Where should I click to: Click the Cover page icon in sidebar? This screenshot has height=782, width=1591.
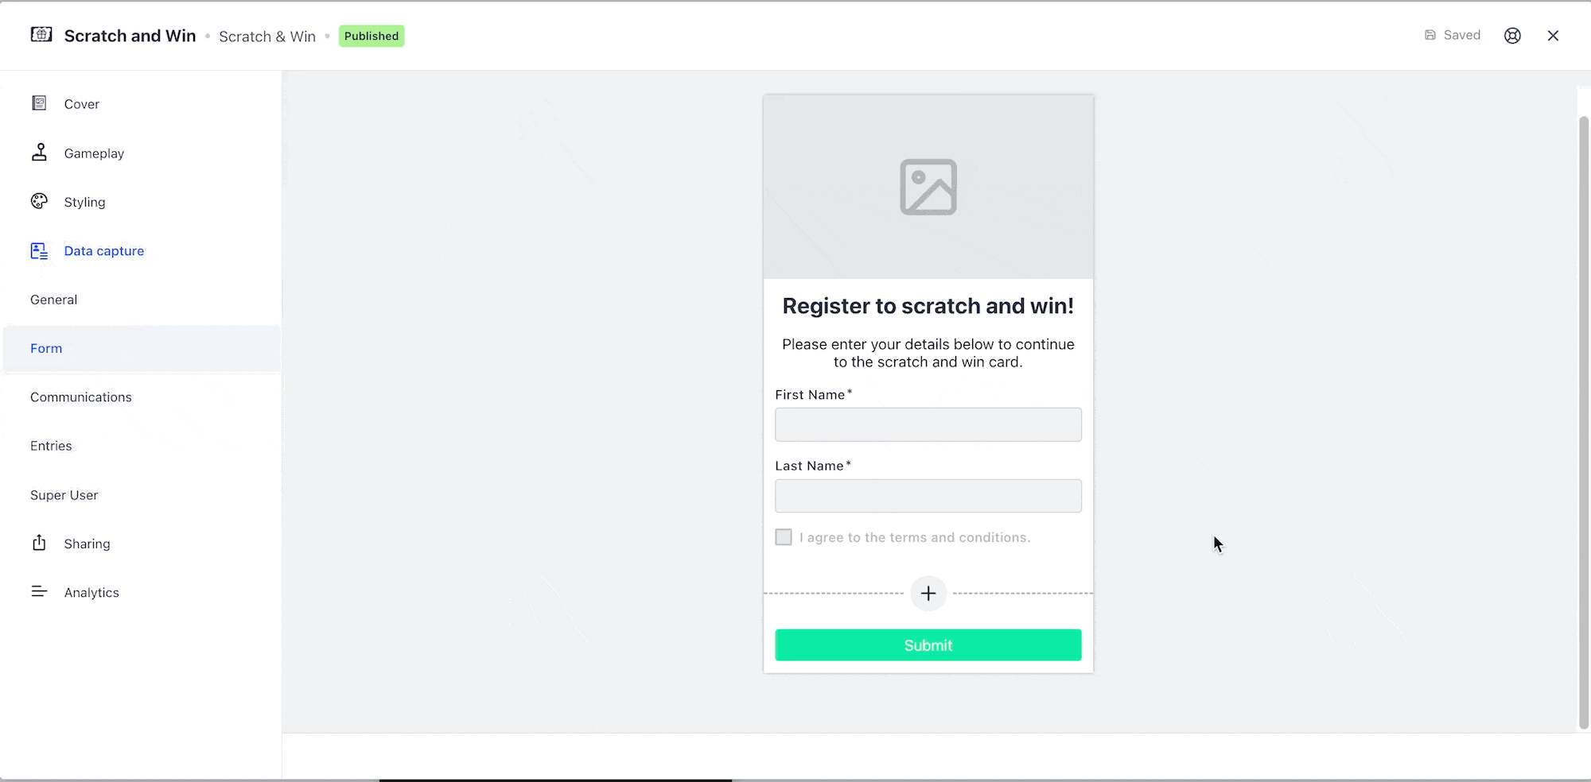(39, 103)
